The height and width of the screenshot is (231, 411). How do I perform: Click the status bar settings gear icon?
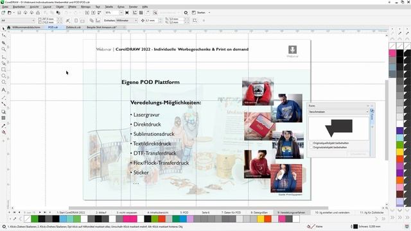pos(4,227)
